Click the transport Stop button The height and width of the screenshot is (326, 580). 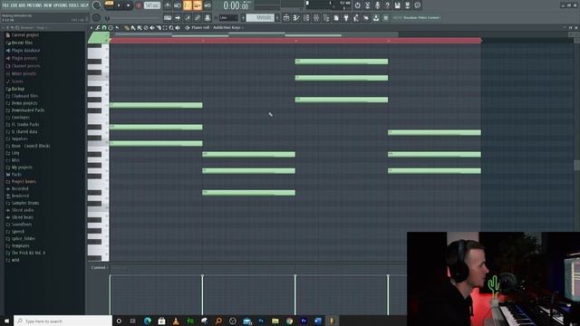click(129, 5)
